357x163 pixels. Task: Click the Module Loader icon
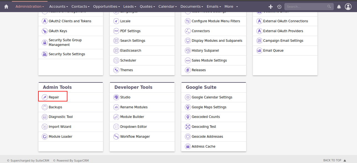[x=45, y=137]
